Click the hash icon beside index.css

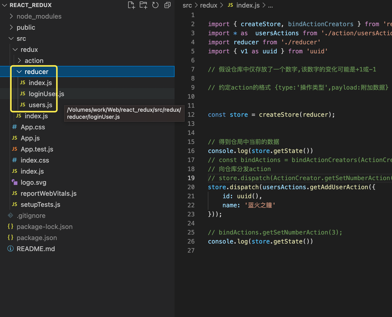tap(15, 160)
